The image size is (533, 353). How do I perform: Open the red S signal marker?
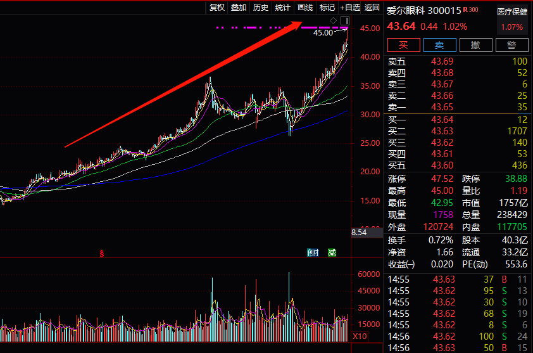click(x=102, y=253)
